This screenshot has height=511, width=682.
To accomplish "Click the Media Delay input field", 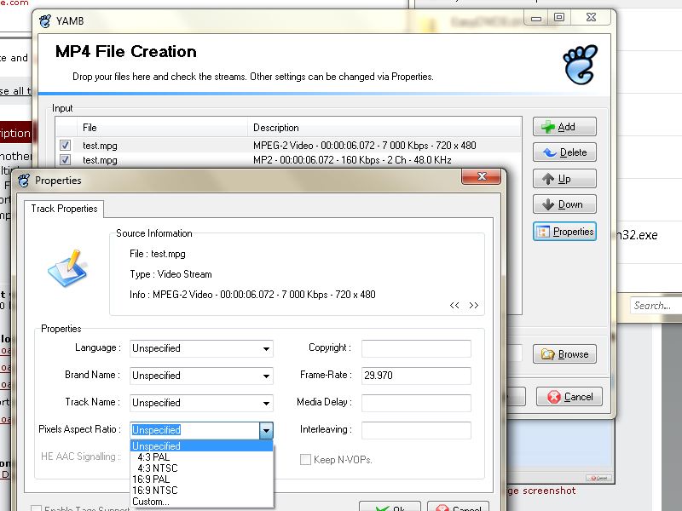I will [416, 403].
